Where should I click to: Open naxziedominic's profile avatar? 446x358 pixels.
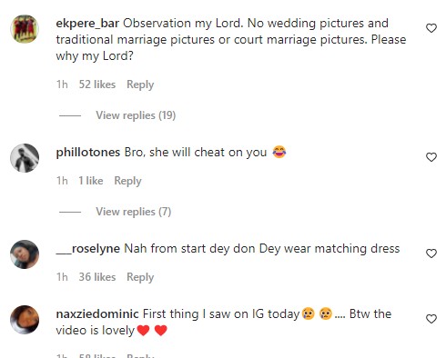coord(25,320)
